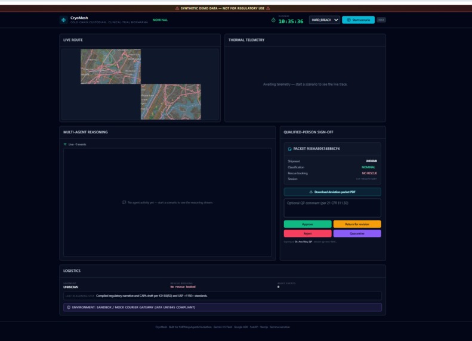Click the small gray button right of Start scenario
This screenshot has width=472, height=341.
coord(381,20)
